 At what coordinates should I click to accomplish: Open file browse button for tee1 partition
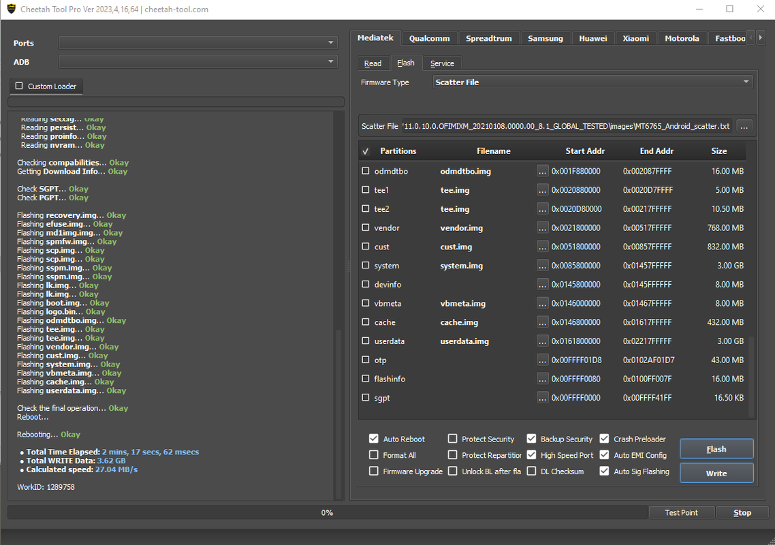click(542, 190)
